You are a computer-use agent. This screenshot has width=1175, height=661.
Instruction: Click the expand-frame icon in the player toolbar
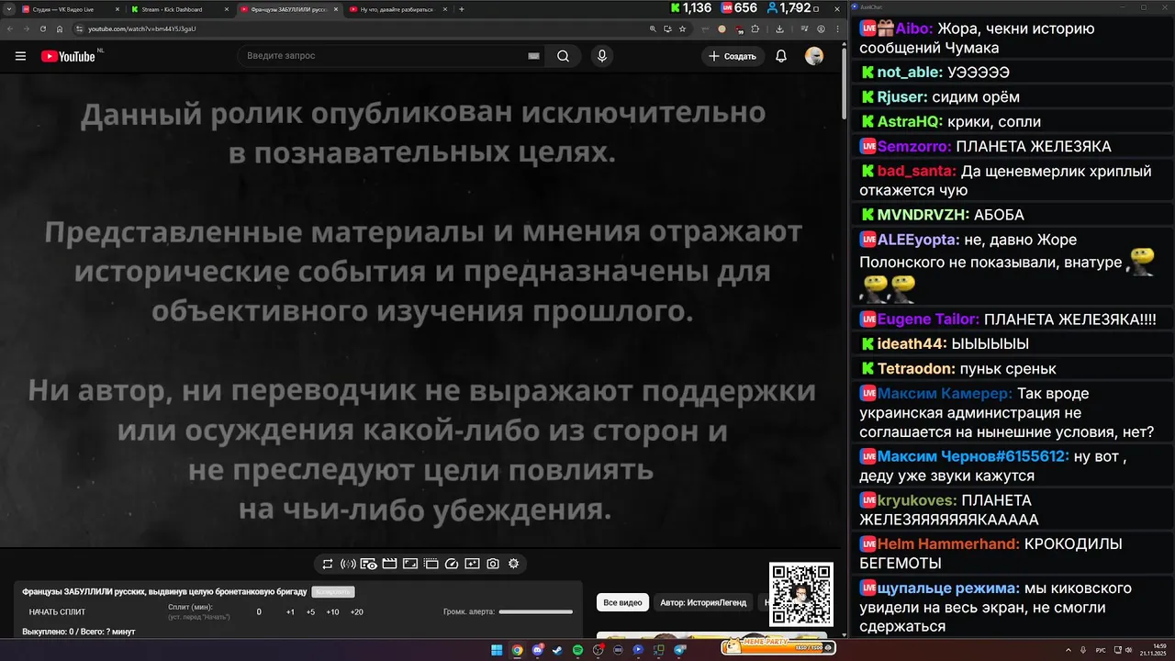[410, 564]
